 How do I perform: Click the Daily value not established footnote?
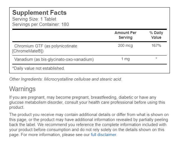[39, 68]
